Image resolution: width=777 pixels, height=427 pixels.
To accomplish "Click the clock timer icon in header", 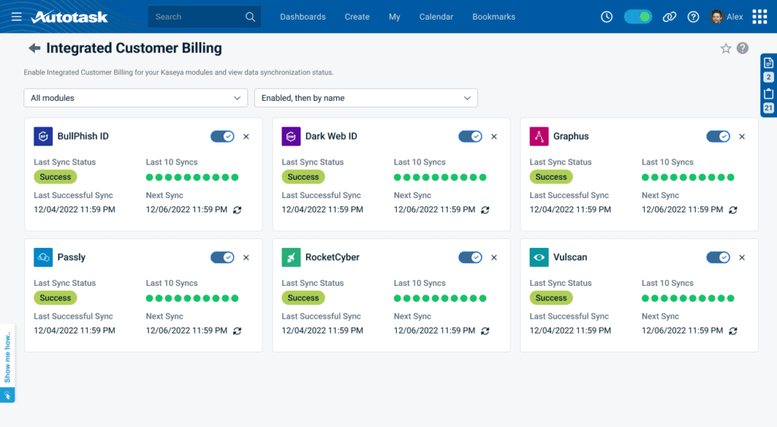I will [x=606, y=17].
